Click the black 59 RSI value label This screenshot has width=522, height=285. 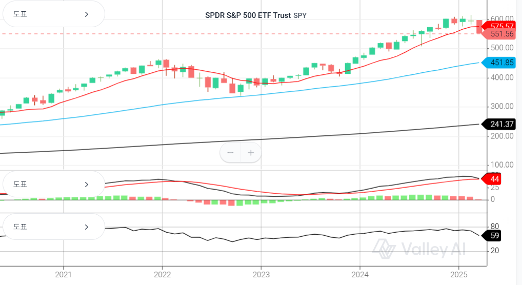[492, 236]
